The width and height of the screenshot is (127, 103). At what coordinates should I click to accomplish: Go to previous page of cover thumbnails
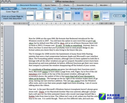pos(114,16)
